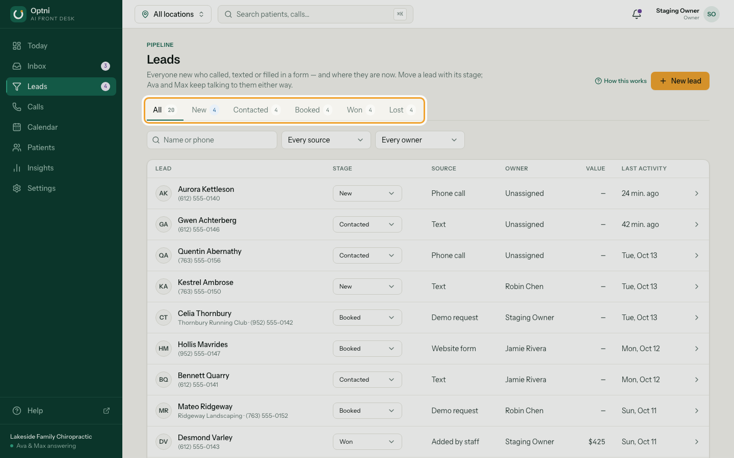Open Quentin Abernathy lead name
This screenshot has width=734, height=458.
point(209,251)
